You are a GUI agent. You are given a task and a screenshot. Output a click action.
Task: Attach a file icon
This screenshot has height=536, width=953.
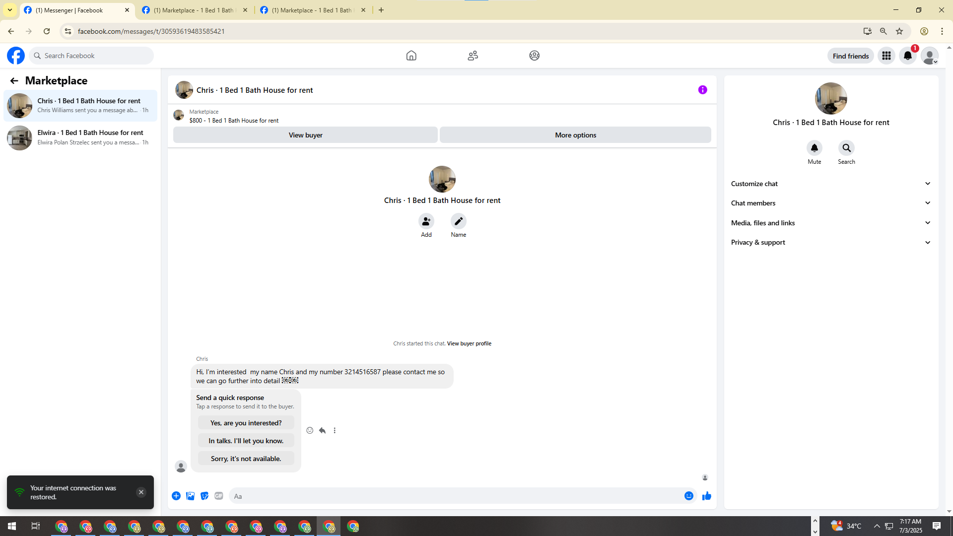190,496
